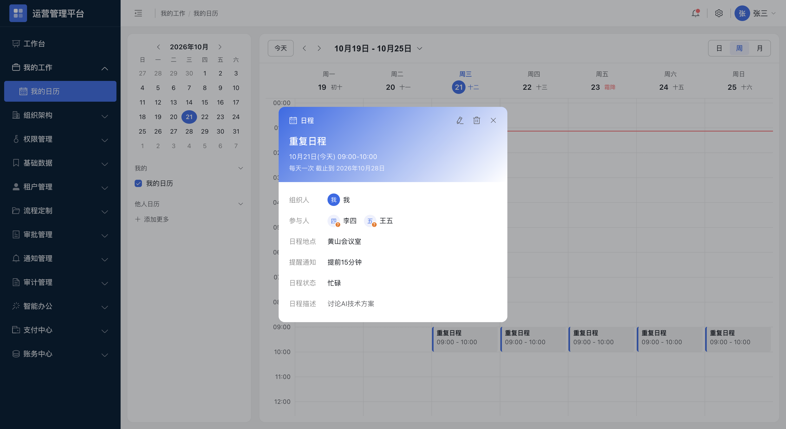Open 工作台 in the sidebar
This screenshot has width=786, height=429.
coord(60,44)
